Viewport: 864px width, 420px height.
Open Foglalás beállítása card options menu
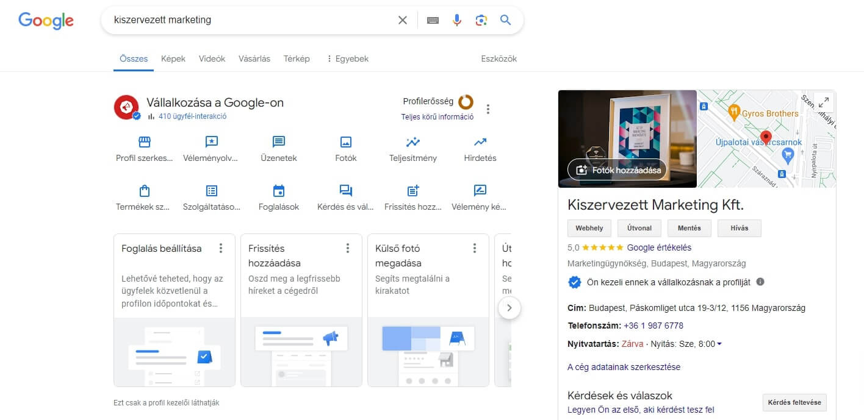coord(221,248)
